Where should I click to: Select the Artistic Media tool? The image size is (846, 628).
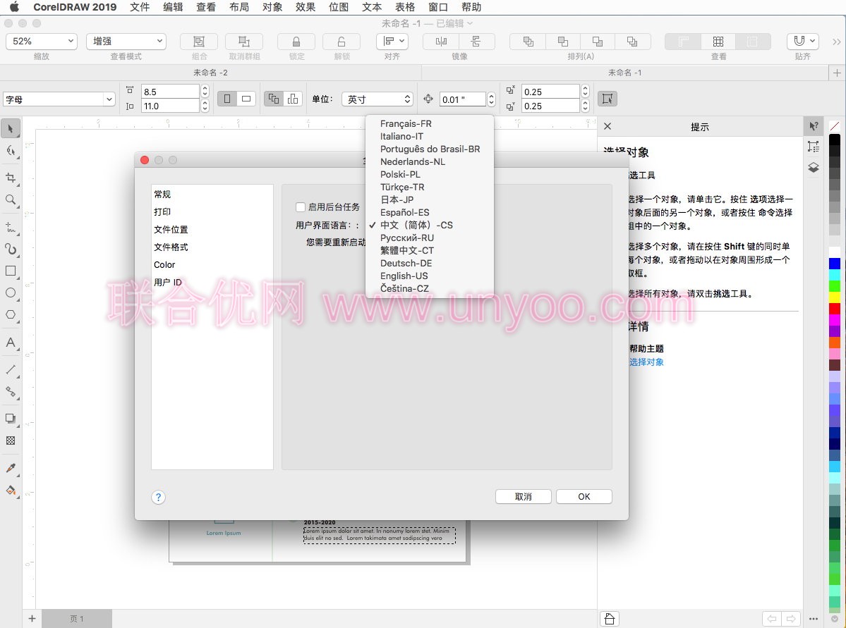11,249
